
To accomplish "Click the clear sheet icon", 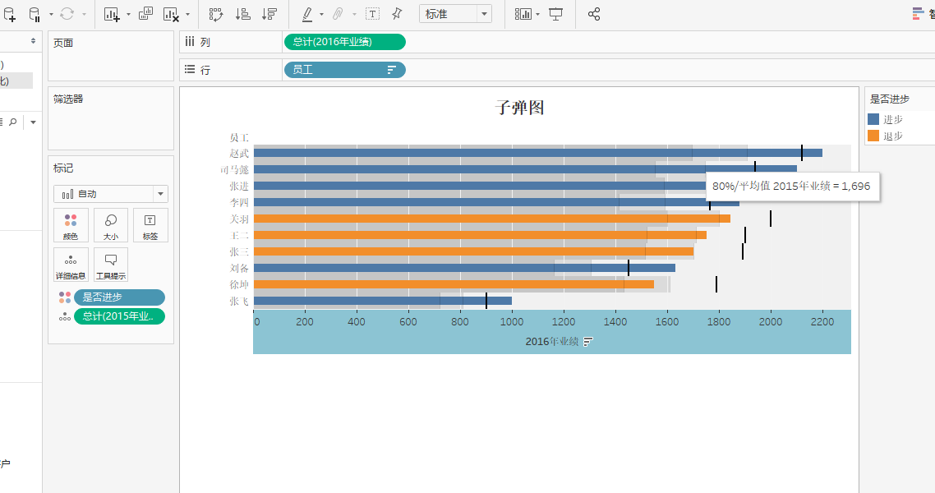I will click(x=171, y=14).
